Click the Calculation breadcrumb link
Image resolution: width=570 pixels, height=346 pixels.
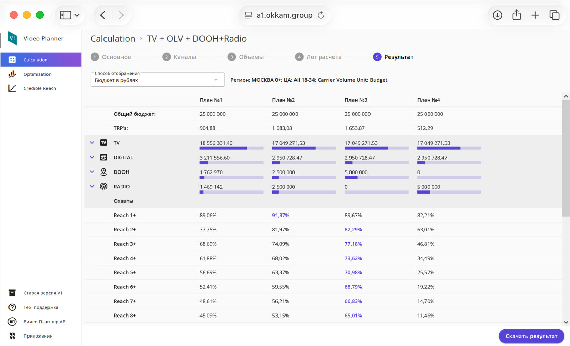[113, 39]
